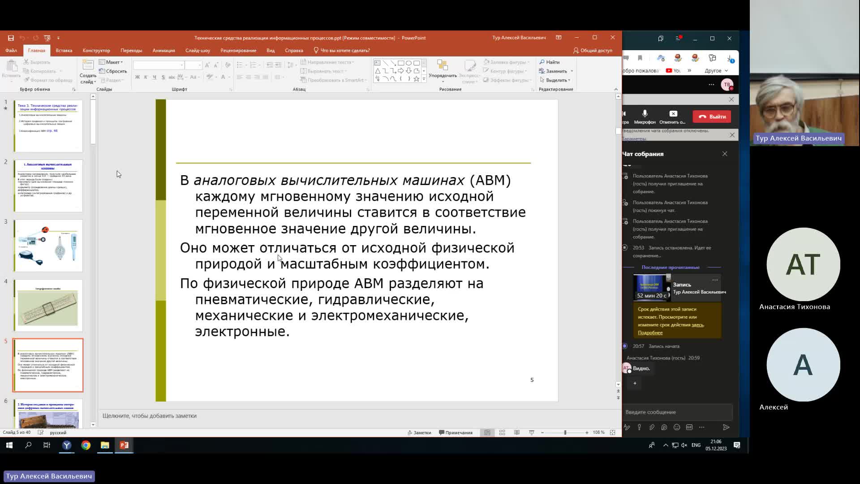
Task: Open the Выделить select dropdown
Action: pyautogui.click(x=555, y=80)
